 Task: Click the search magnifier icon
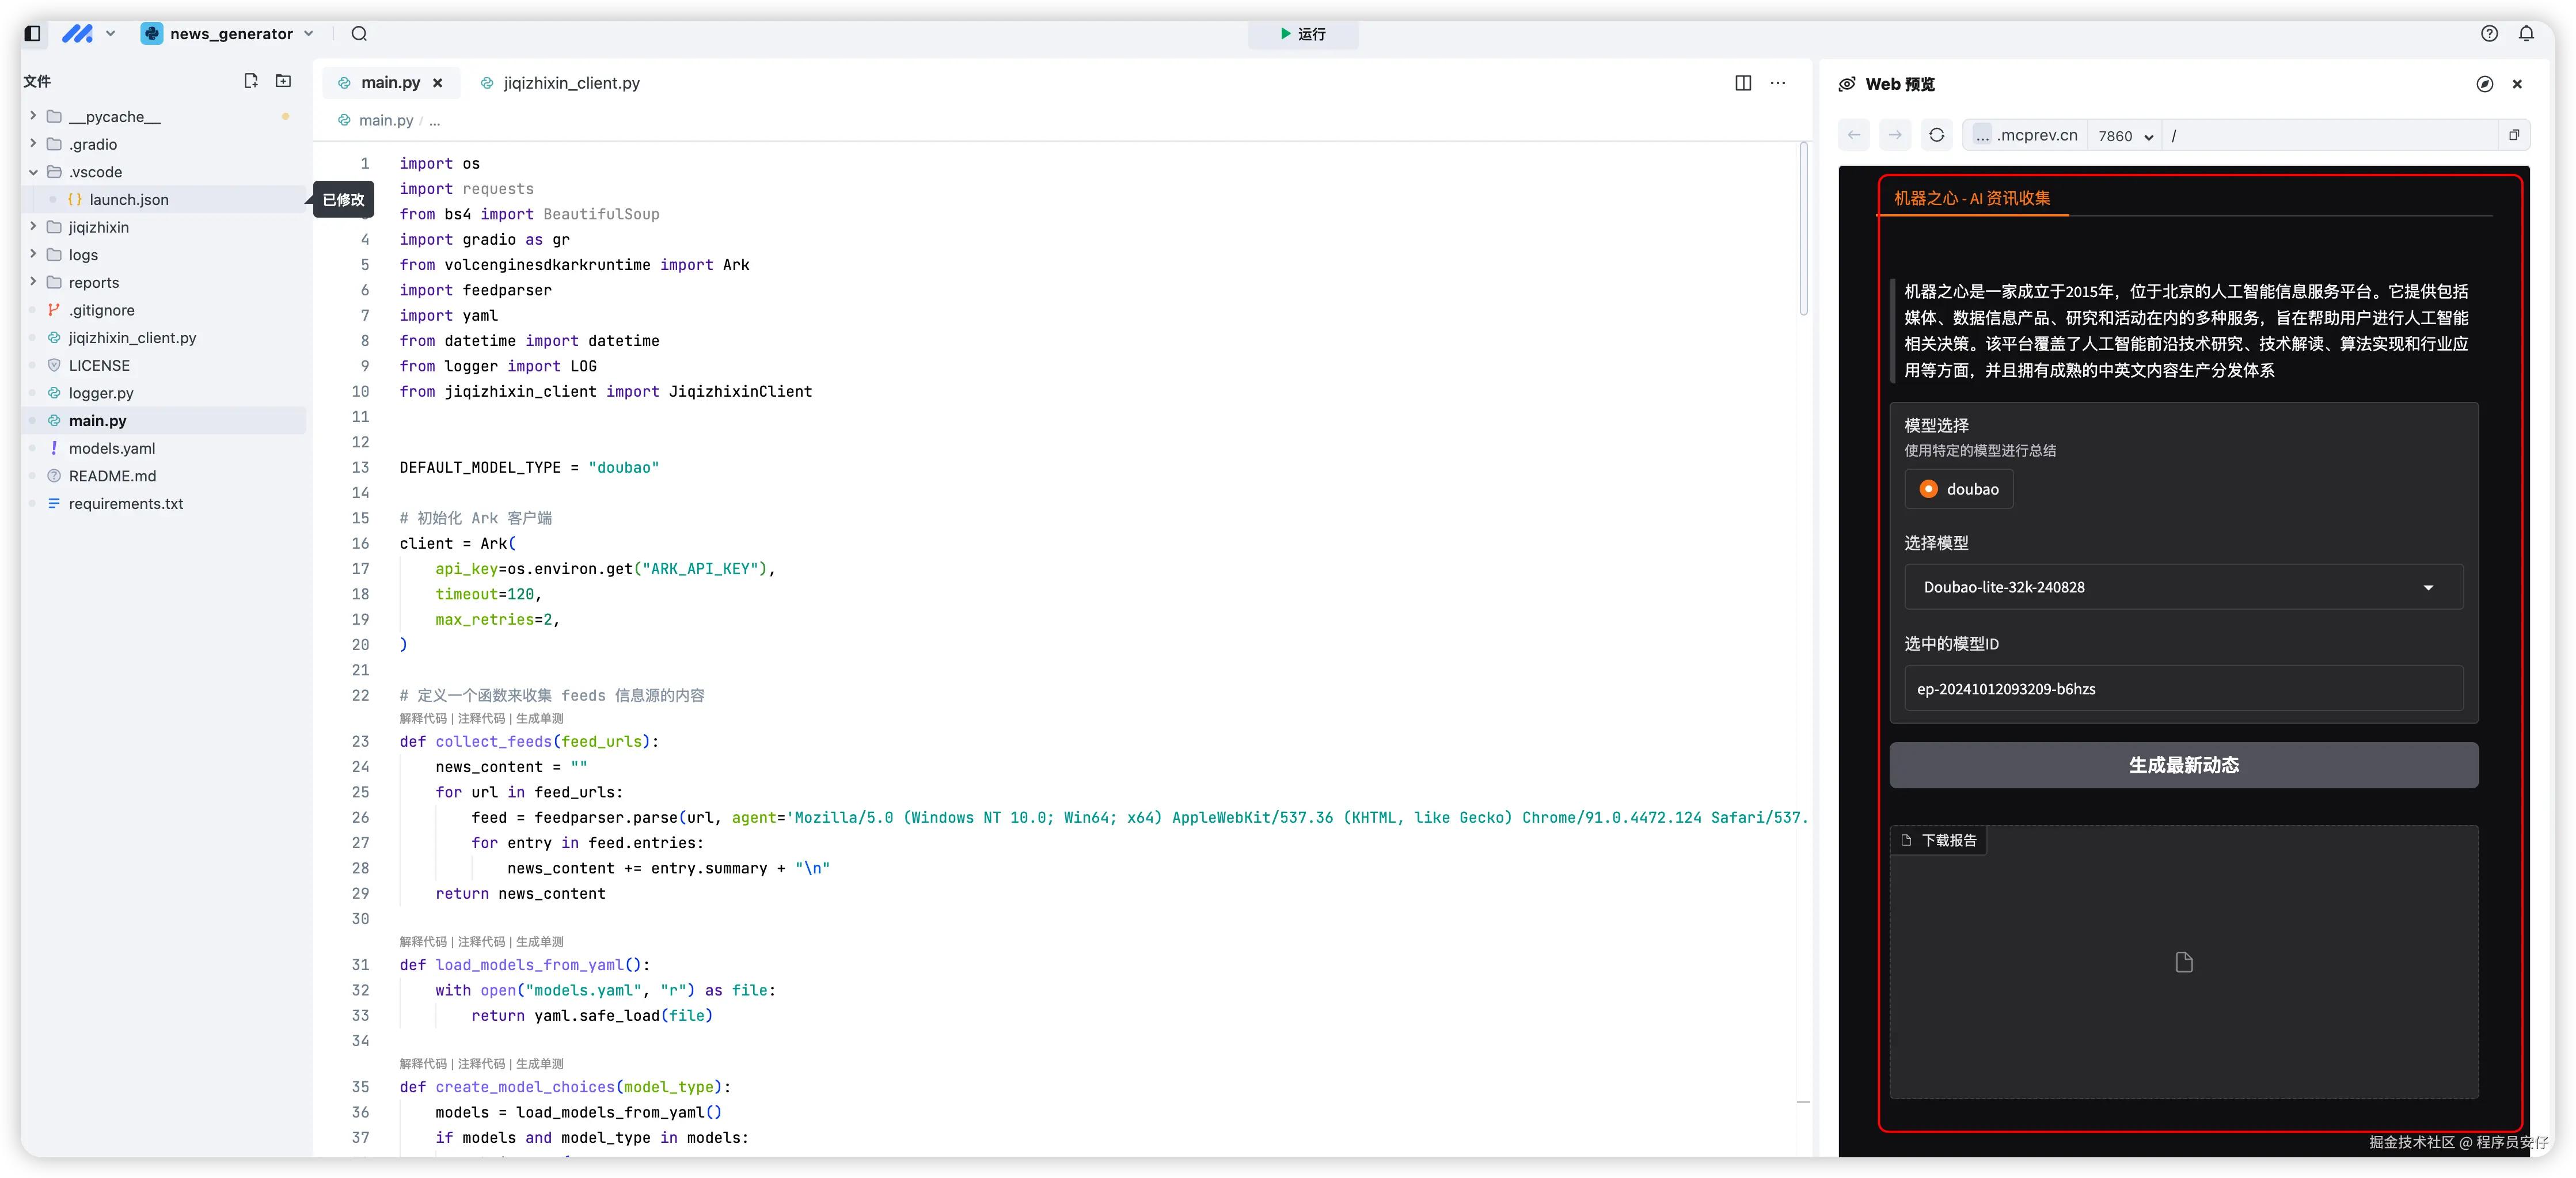point(359,34)
